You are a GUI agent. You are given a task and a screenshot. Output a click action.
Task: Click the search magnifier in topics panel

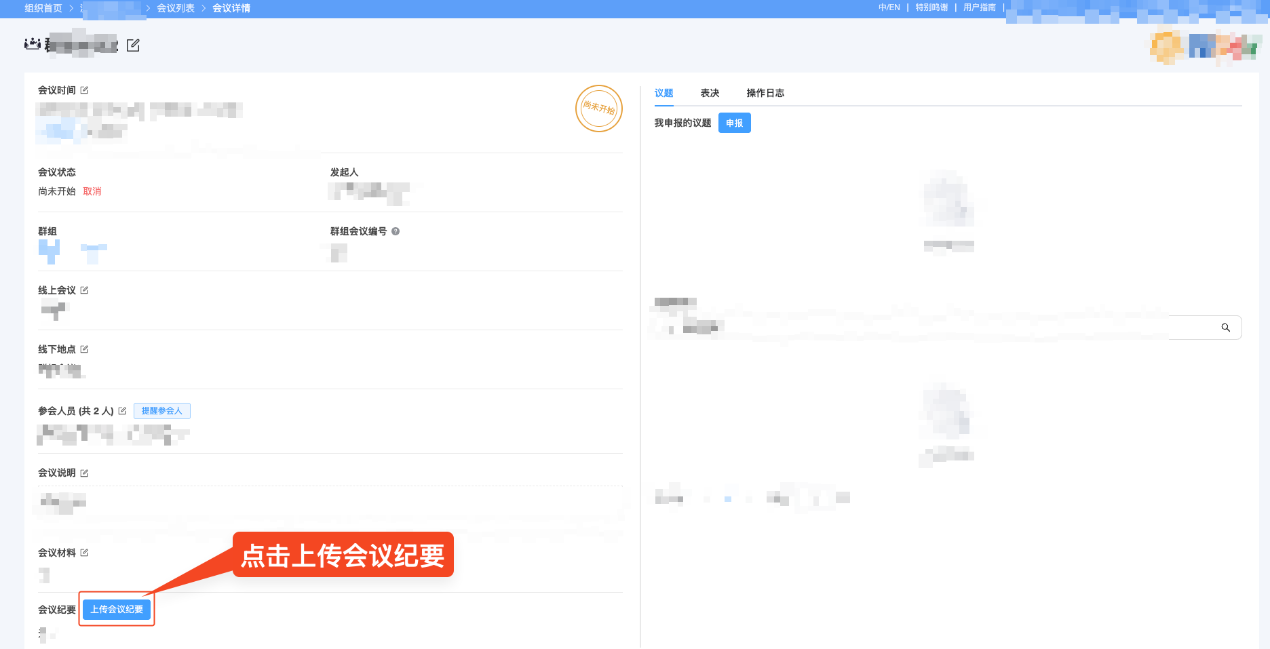coord(1225,328)
